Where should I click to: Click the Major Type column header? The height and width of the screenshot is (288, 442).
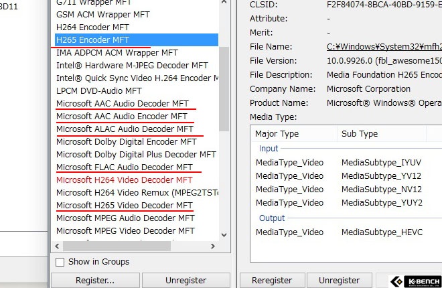pyautogui.click(x=293, y=134)
